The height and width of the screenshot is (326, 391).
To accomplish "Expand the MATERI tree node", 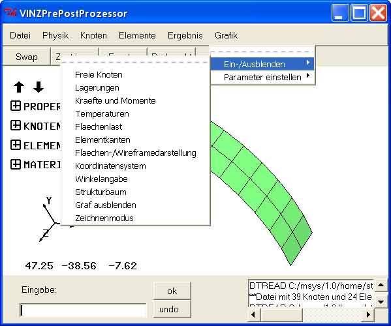I will [x=16, y=164].
